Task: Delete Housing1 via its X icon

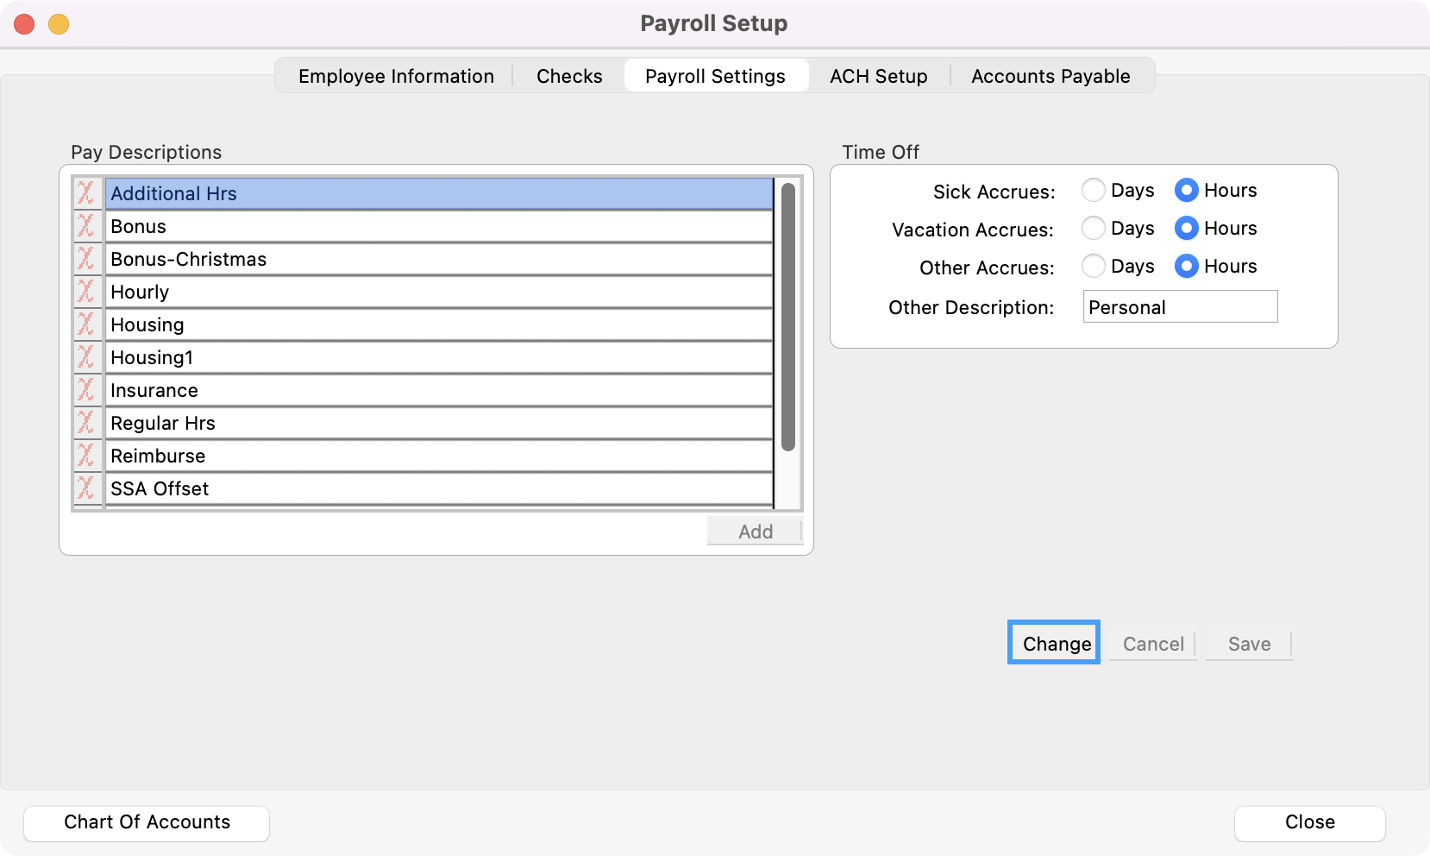Action: click(86, 357)
